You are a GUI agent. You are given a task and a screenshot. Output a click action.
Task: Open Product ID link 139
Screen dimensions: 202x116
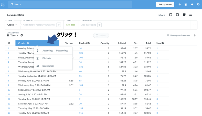pyautogui.click(x=81, y=108)
